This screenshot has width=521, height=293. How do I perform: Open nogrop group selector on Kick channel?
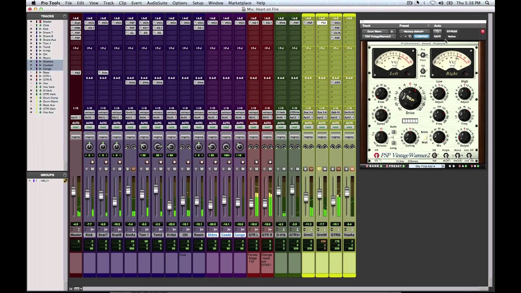tap(90, 137)
